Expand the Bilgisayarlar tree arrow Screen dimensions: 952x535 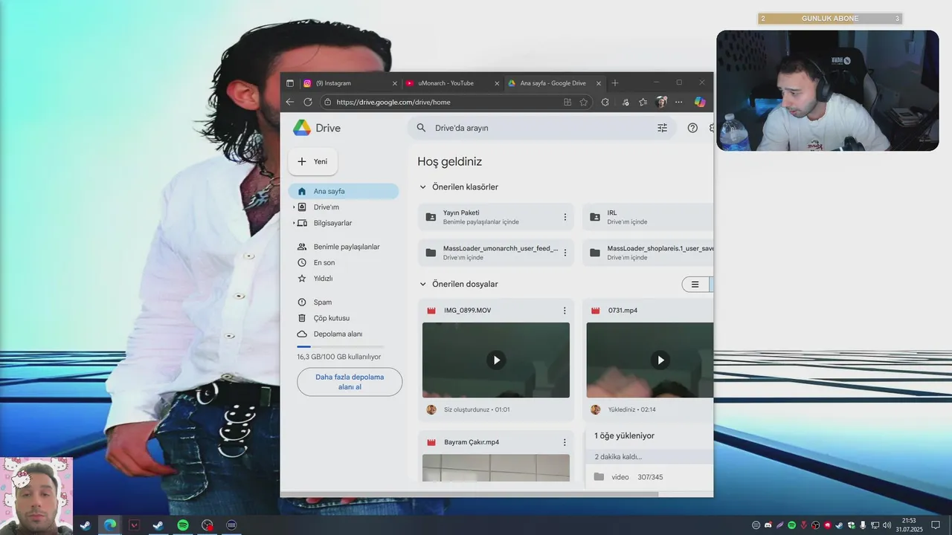(294, 223)
